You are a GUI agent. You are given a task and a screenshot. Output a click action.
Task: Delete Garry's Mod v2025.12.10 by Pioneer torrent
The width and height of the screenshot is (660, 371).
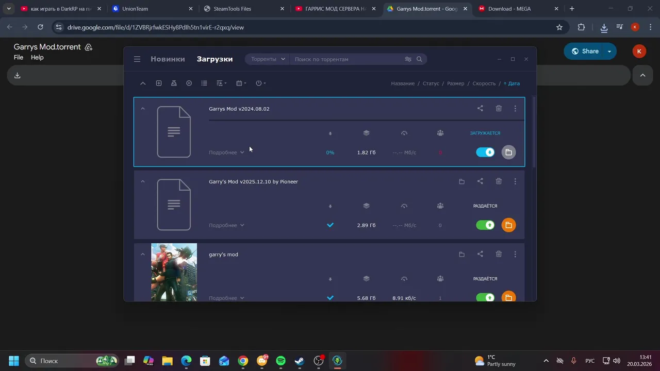(x=499, y=181)
